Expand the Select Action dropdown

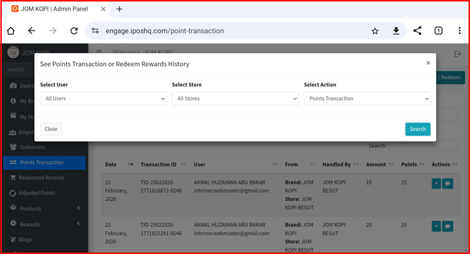[367, 99]
